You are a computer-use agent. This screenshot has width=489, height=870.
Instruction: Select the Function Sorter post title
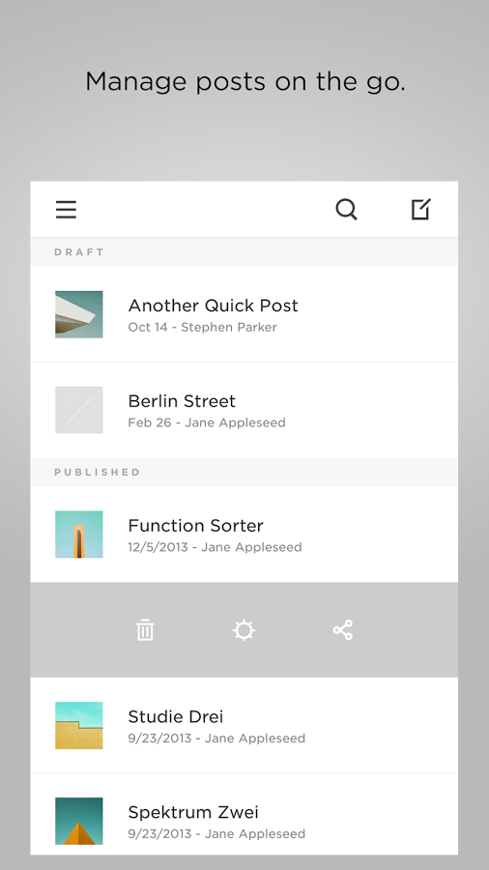pyautogui.click(x=196, y=526)
